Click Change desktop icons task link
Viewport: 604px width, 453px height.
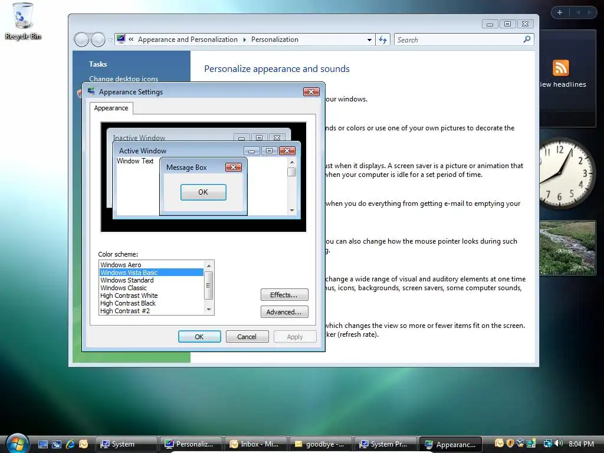tap(124, 79)
